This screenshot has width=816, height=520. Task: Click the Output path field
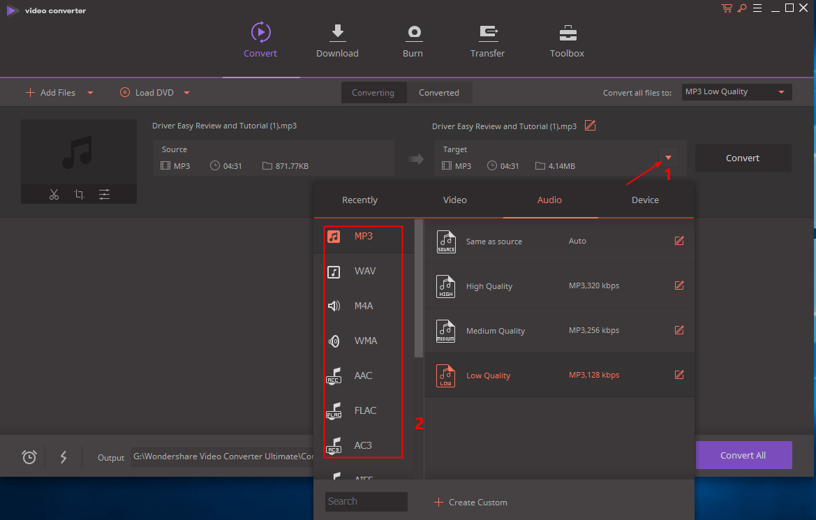point(223,456)
